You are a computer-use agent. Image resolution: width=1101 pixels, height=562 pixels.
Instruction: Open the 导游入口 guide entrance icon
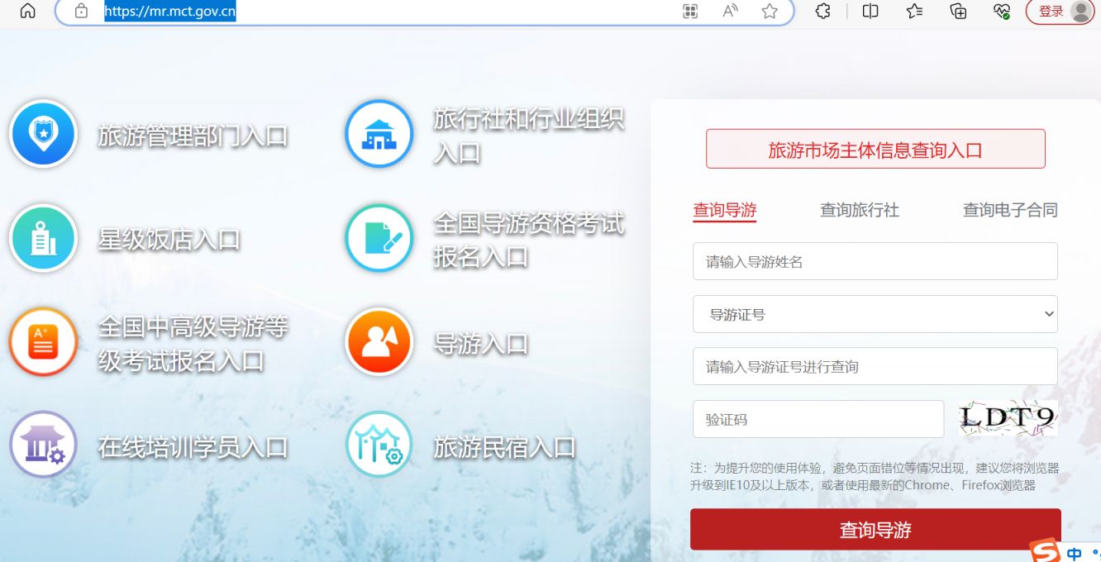point(379,341)
